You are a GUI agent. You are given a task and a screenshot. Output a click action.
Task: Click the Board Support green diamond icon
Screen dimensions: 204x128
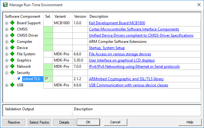click(12, 23)
